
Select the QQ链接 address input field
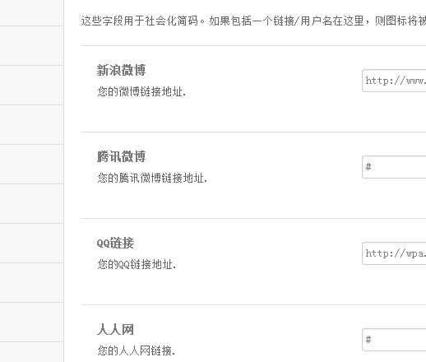click(x=394, y=253)
